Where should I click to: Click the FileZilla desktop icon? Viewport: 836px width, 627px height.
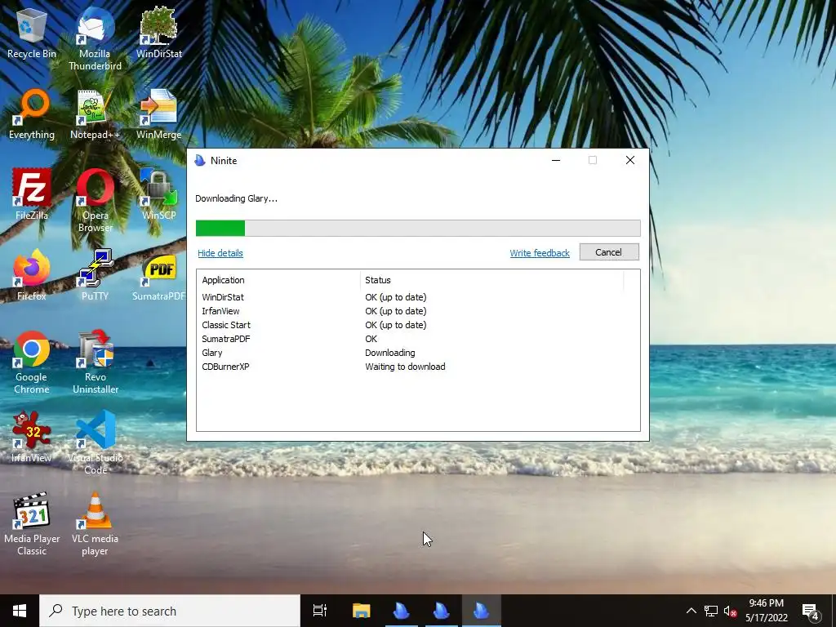[x=32, y=195]
